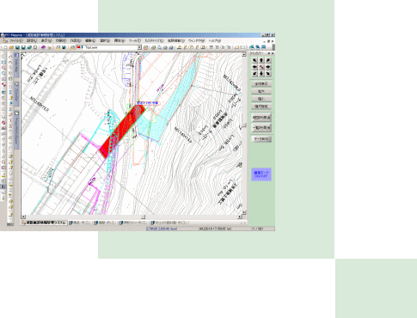Click the 拡大 (zoom in) button
This screenshot has width=417, height=318.
pos(261,91)
